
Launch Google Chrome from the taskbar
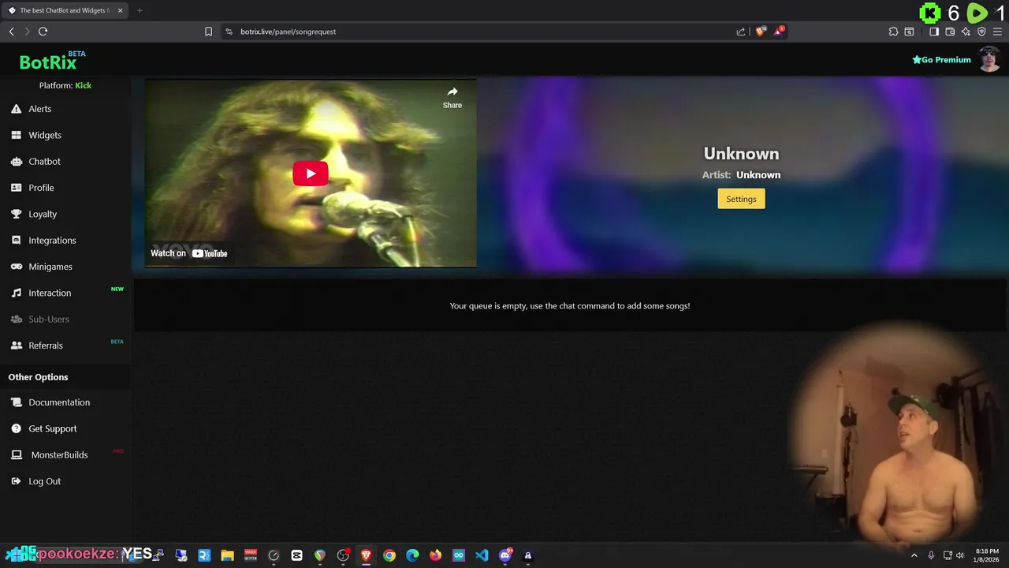tap(389, 555)
